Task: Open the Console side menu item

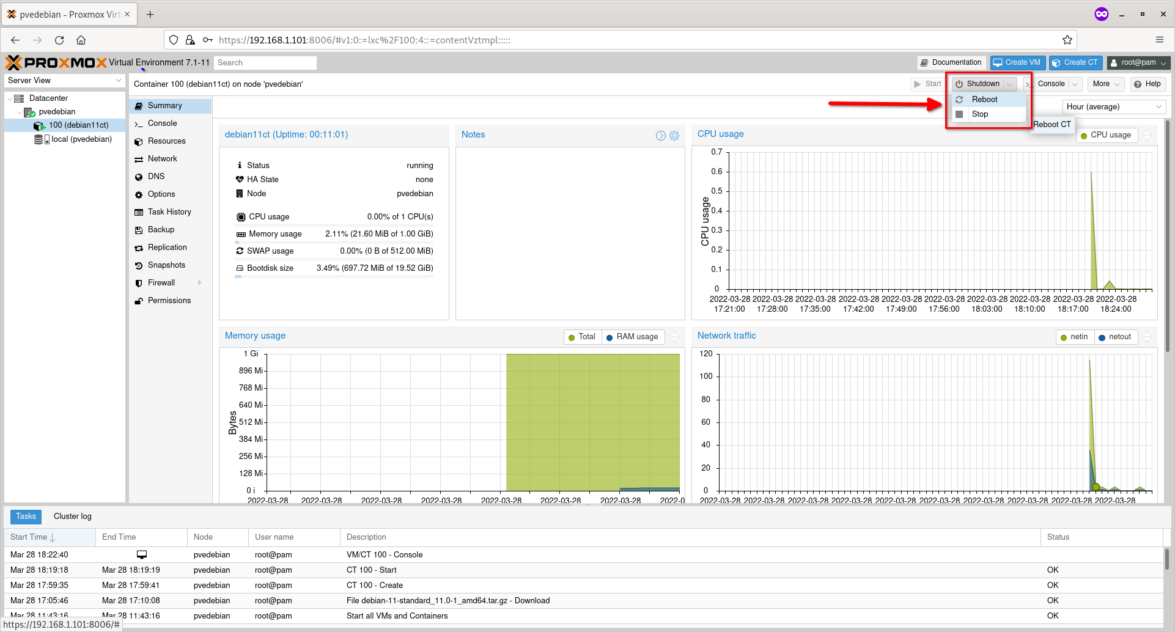Action: tap(170, 123)
